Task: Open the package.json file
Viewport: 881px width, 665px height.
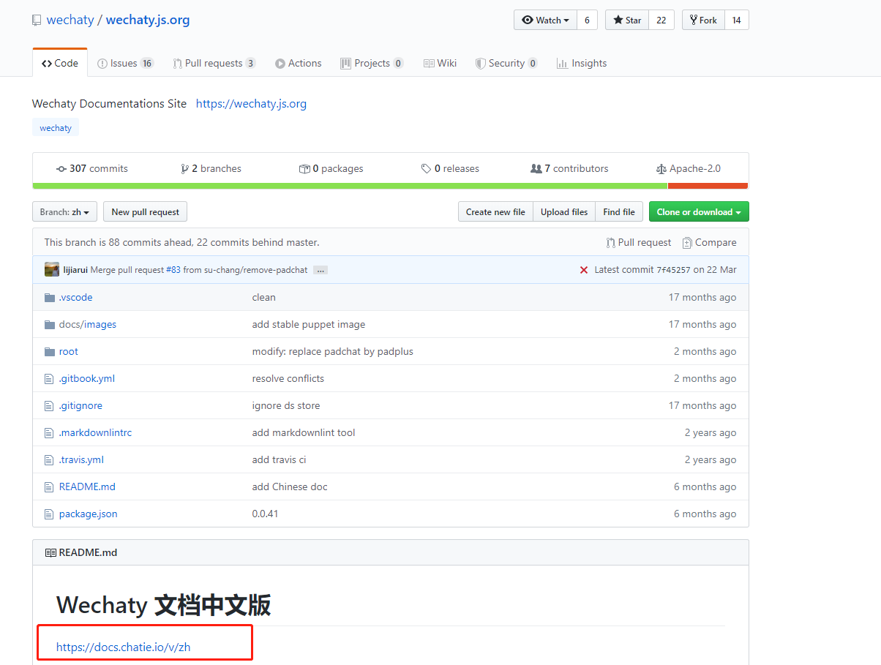Action: click(x=89, y=514)
